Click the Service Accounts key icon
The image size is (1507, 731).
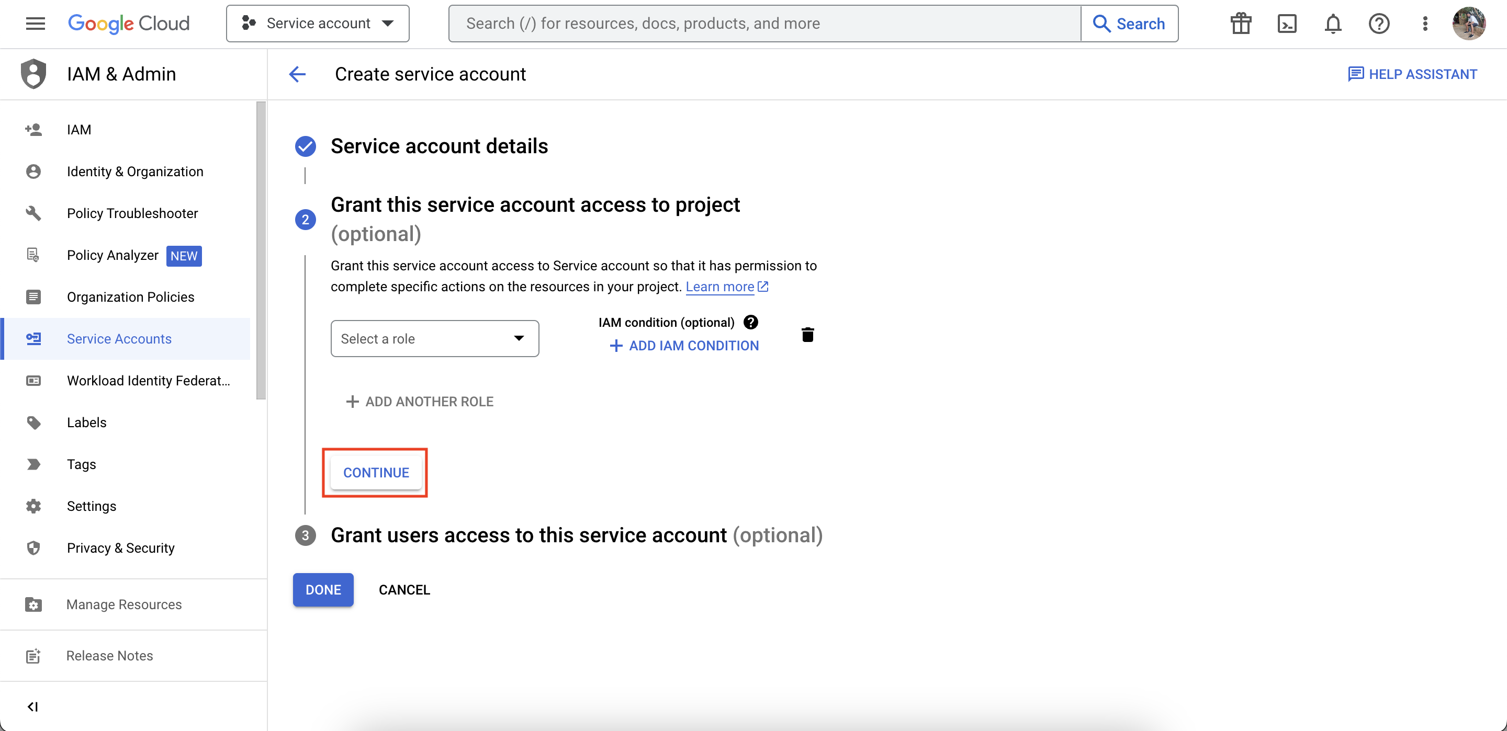point(33,339)
